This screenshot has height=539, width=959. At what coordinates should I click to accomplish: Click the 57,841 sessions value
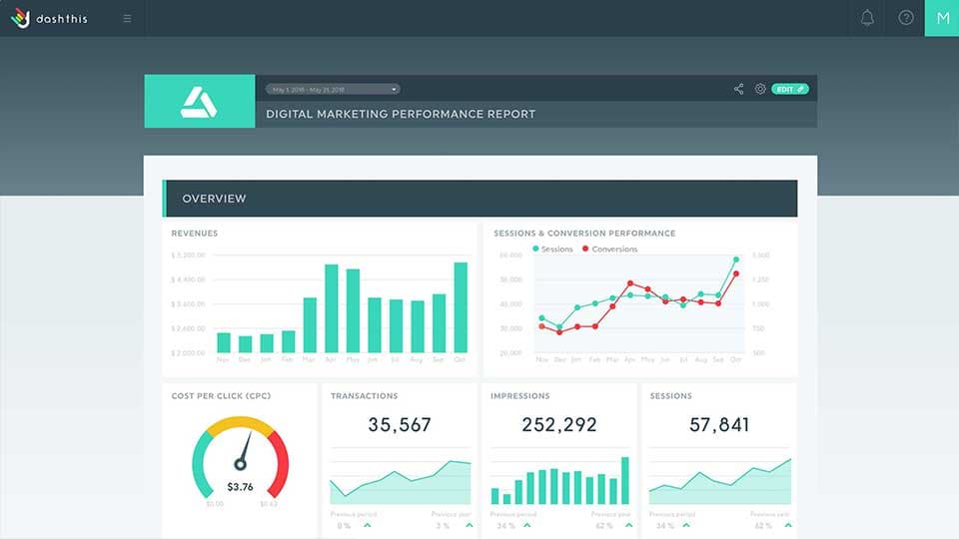[x=719, y=425]
